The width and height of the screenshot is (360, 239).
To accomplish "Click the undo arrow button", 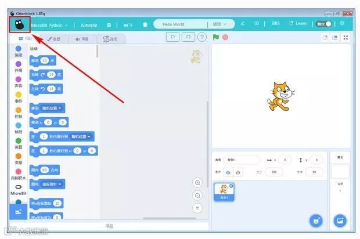I will point(172,37).
